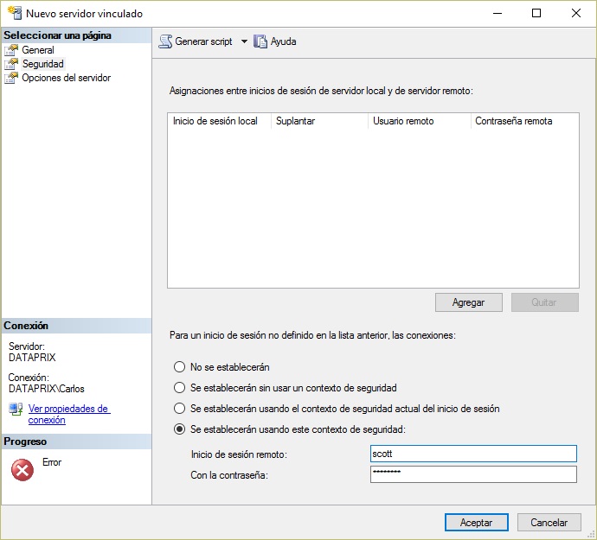
Task: Click the DATAPRIX\Carlos connection text
Action: coord(47,389)
